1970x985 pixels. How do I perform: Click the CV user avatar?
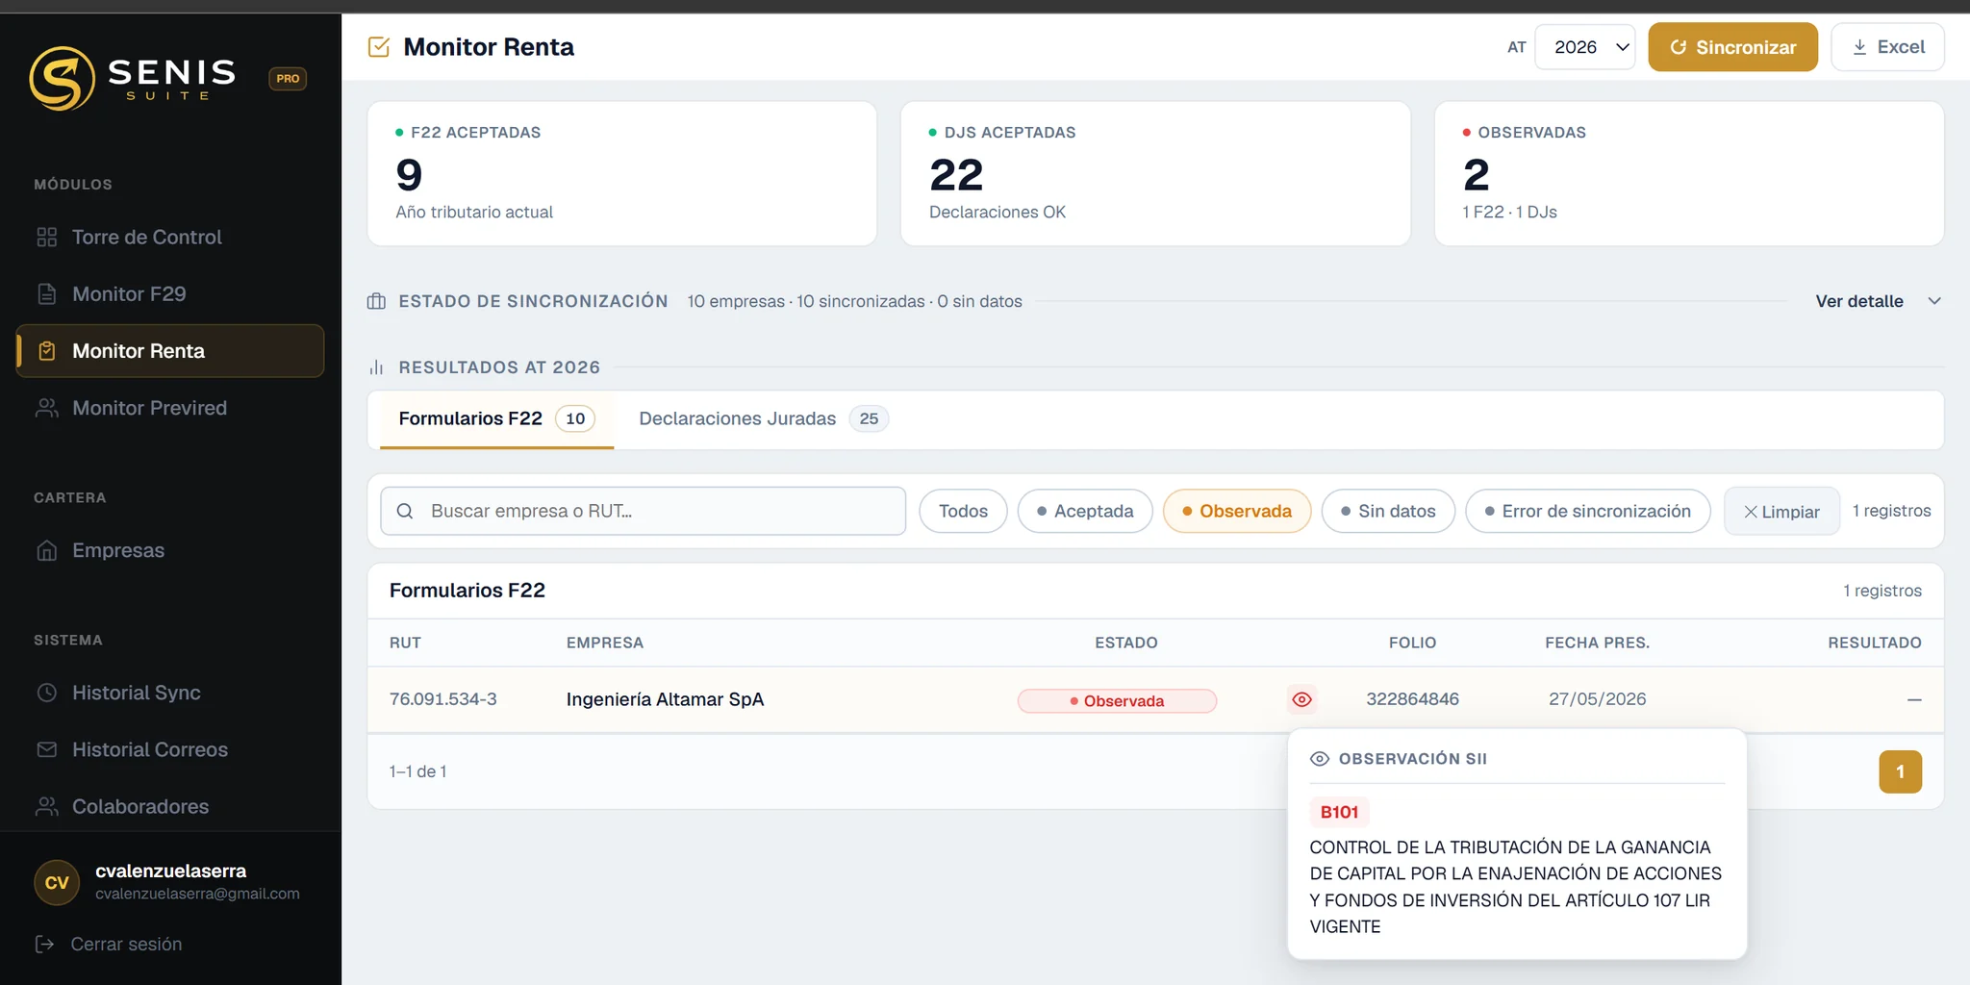(57, 882)
